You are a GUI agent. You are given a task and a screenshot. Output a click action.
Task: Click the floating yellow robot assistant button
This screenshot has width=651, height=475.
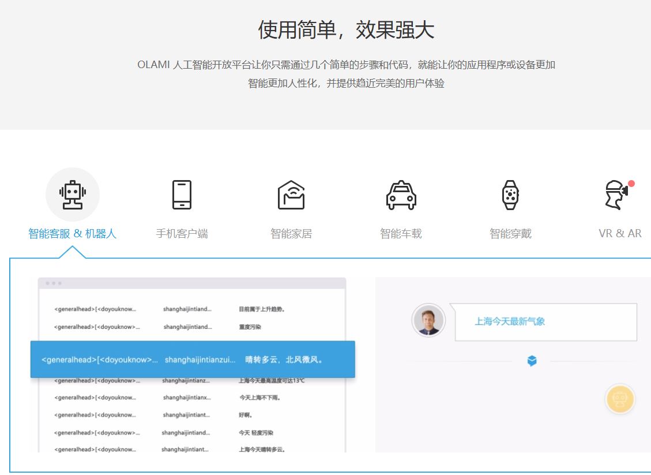click(620, 399)
